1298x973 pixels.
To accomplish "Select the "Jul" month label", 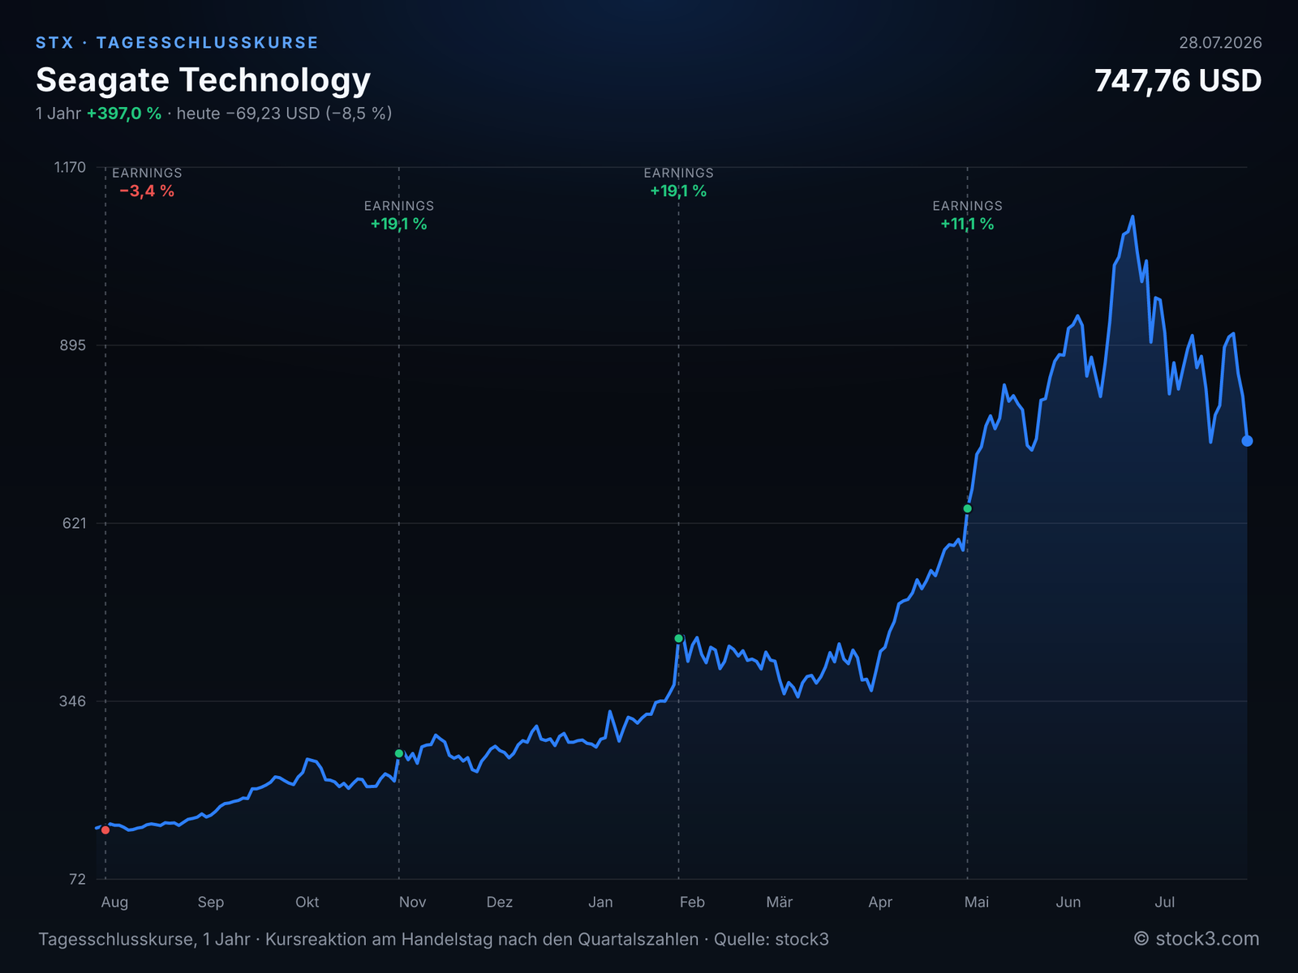I will point(1165,902).
